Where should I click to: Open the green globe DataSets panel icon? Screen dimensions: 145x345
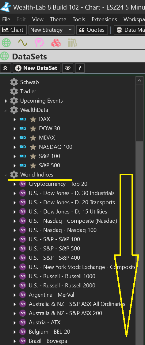(x=6, y=43)
